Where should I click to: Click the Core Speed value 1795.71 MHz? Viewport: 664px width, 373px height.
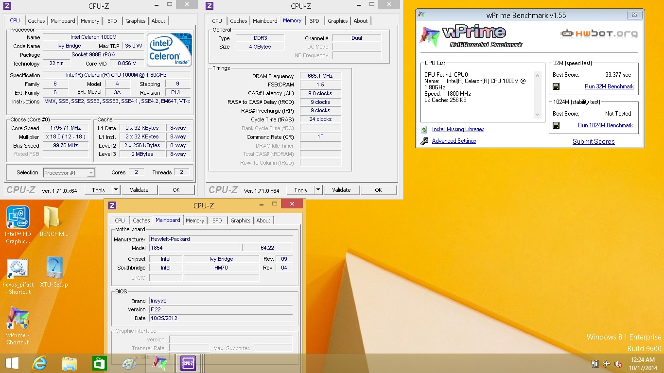(66, 128)
